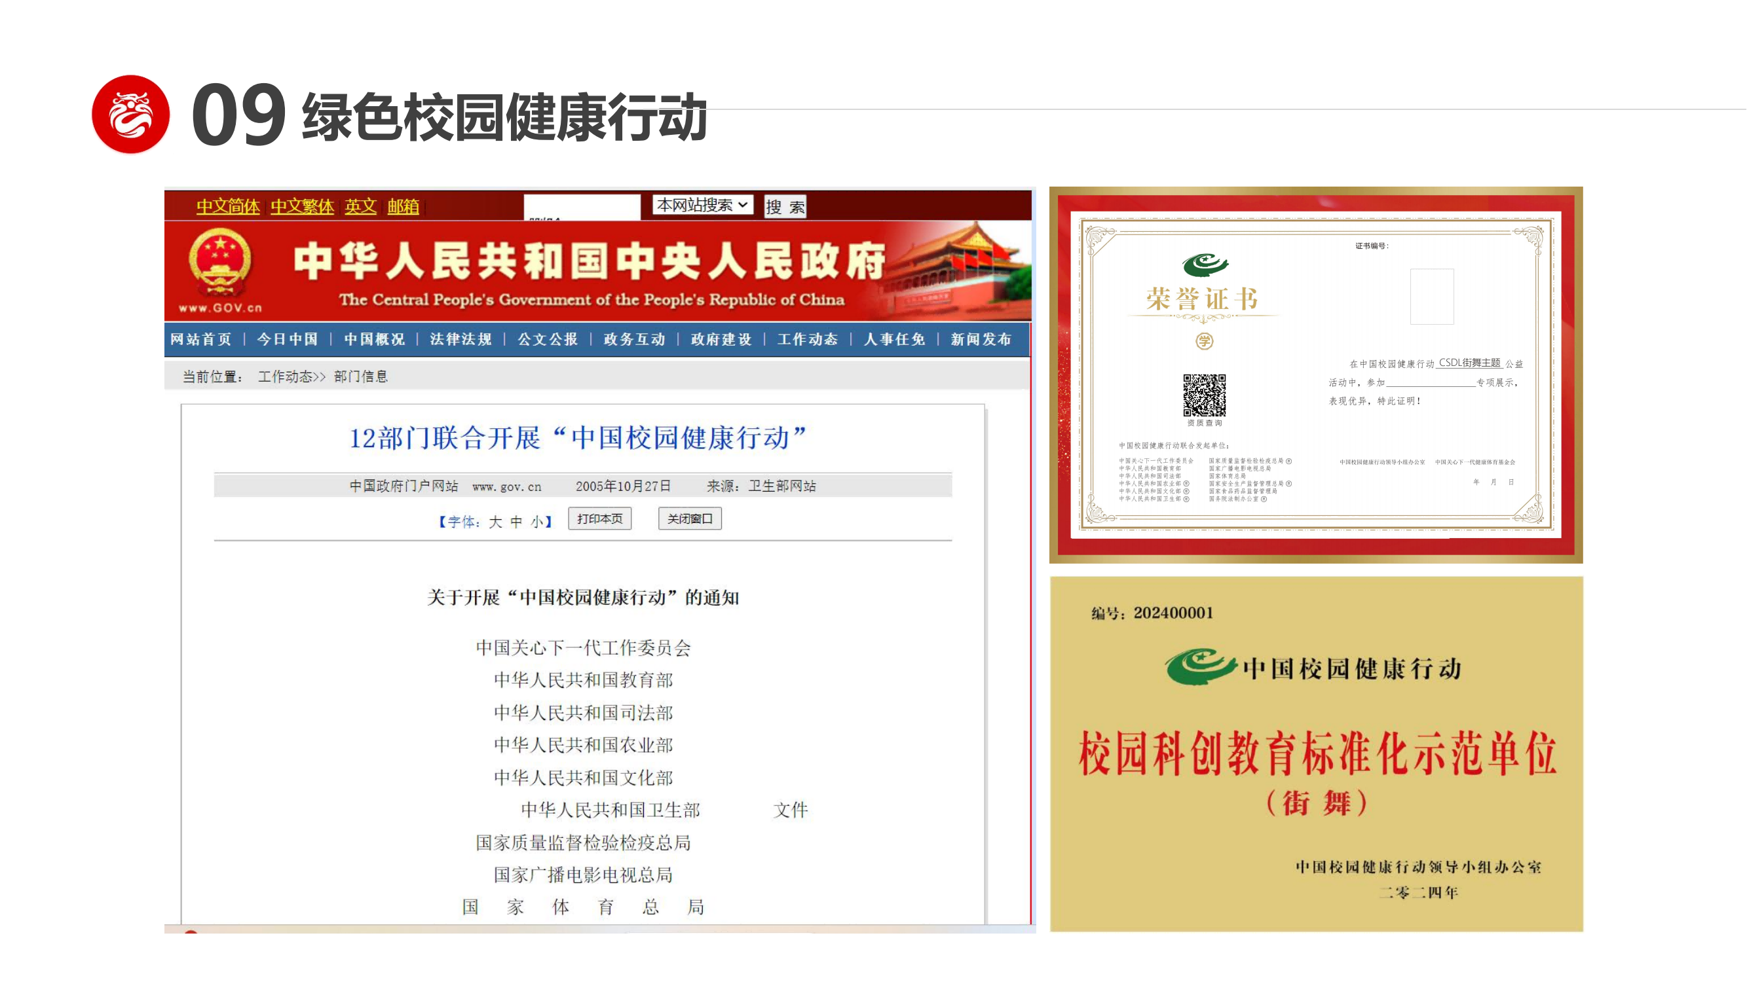Screen dimensions: 1747x982
Task: Open the 中文简体 link
Action: click(x=228, y=207)
